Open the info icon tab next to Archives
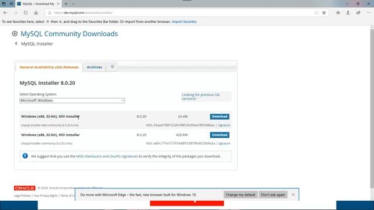 coord(112,67)
